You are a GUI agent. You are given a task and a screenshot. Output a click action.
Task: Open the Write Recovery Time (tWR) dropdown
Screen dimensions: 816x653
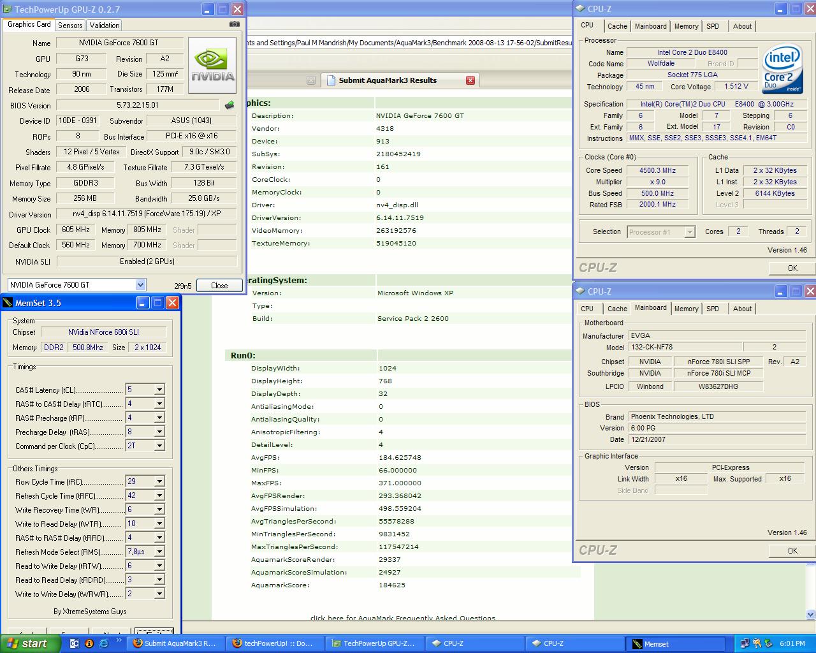[x=159, y=510]
